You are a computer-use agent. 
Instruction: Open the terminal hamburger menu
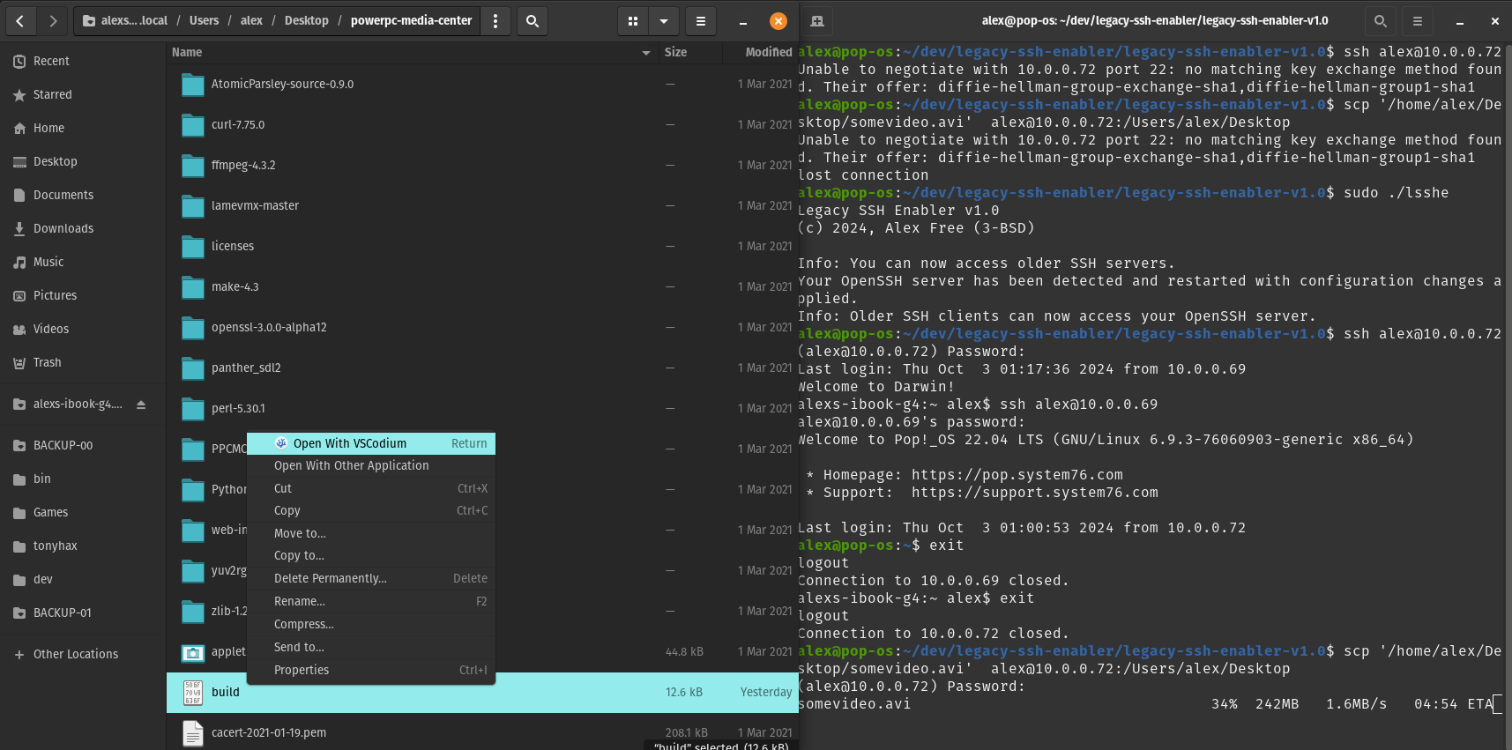click(x=1418, y=21)
